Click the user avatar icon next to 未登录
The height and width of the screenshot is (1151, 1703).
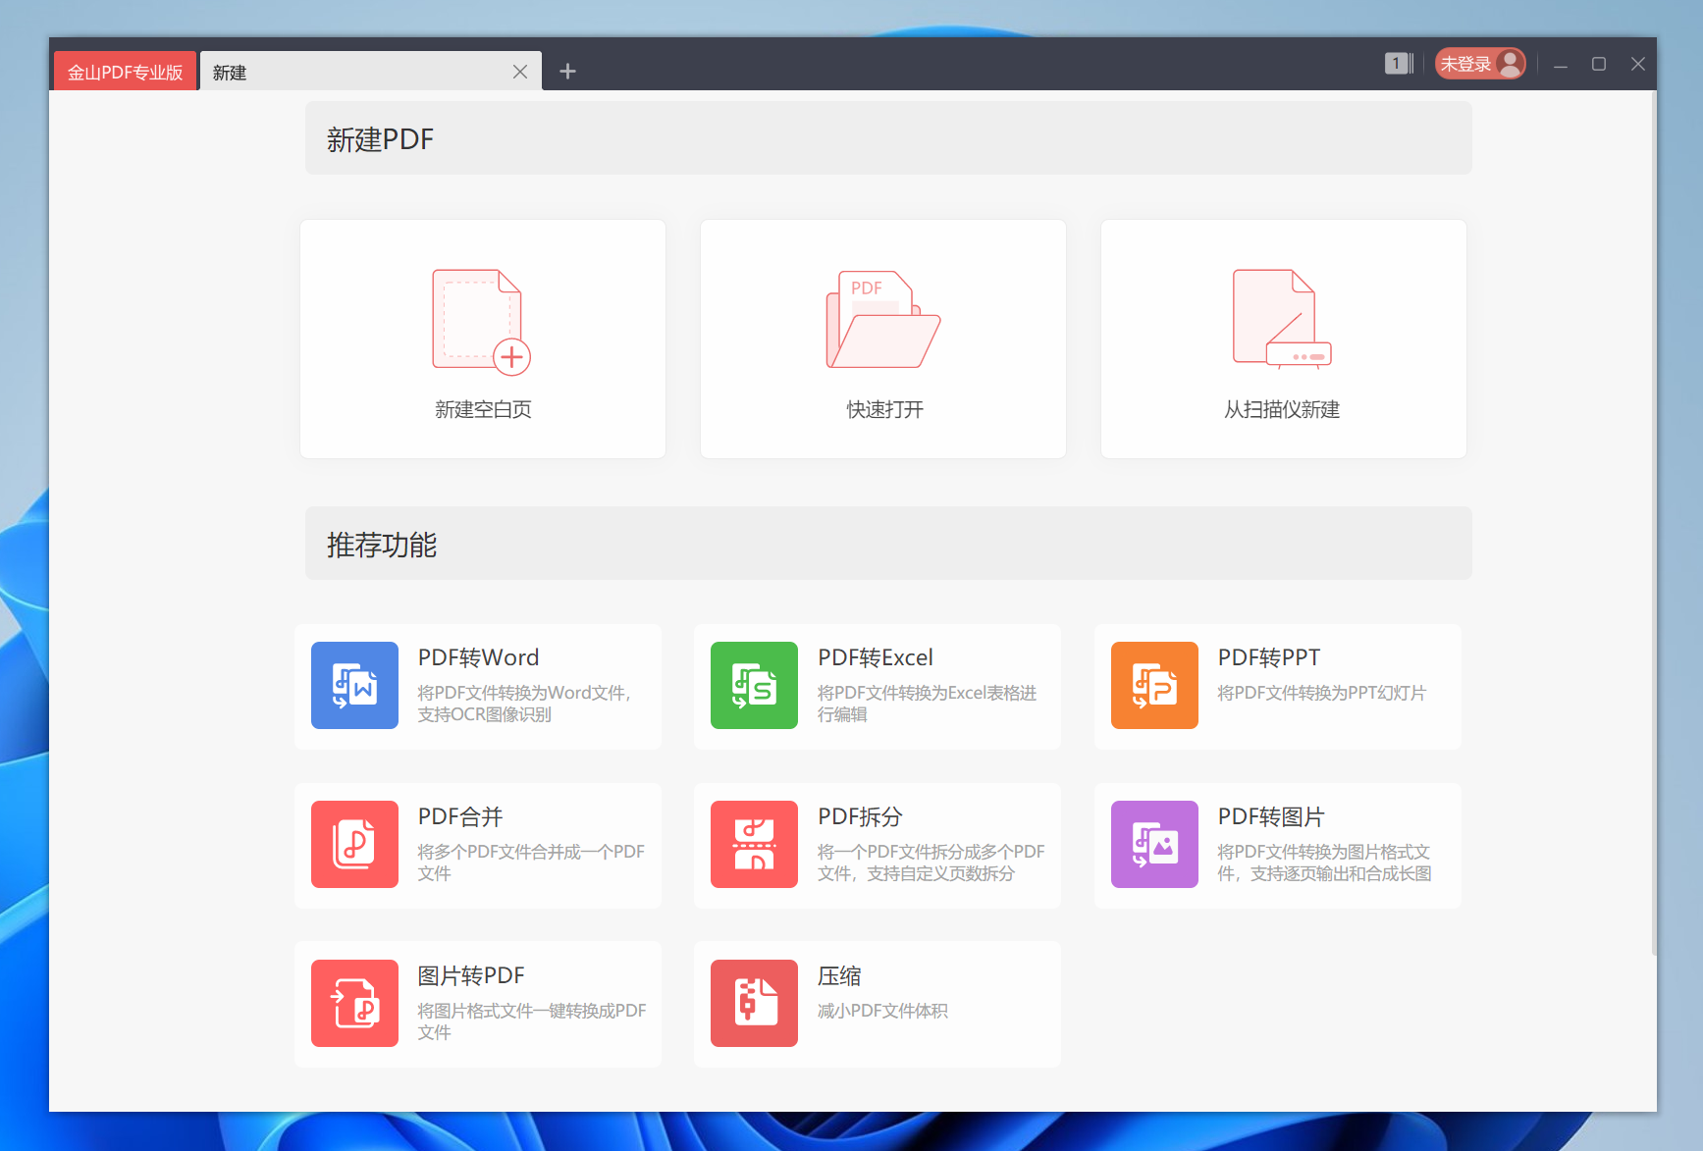pyautogui.click(x=1511, y=64)
